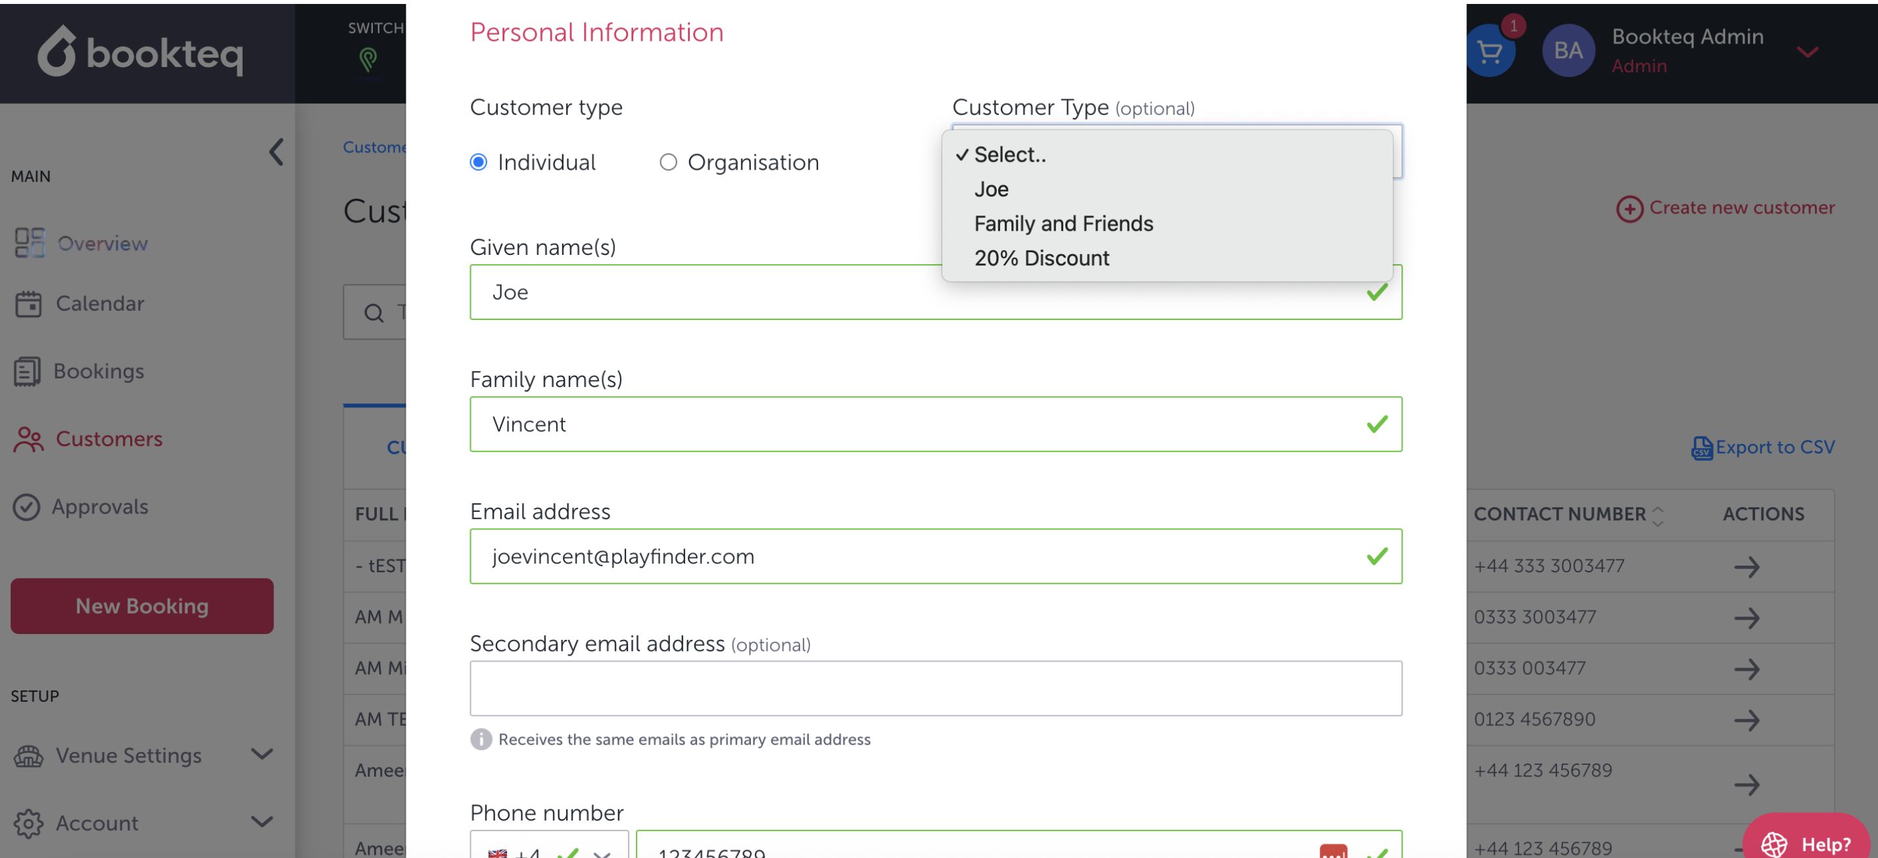Click the Export to CSV icon
Screen dimensions: 1878x858
pyautogui.click(x=1701, y=448)
